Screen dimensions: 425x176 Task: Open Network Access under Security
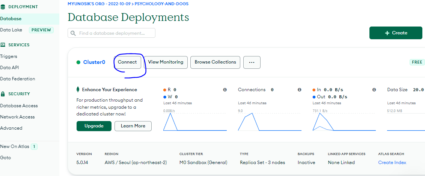tap(17, 117)
